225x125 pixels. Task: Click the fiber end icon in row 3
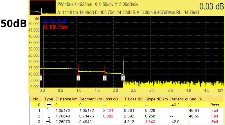[x=49, y=121]
